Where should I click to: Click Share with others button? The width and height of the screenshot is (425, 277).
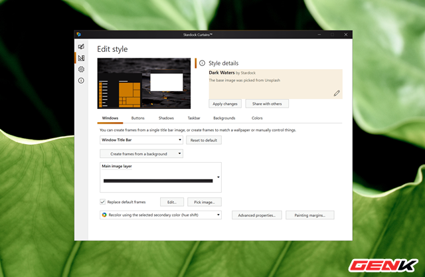267,104
